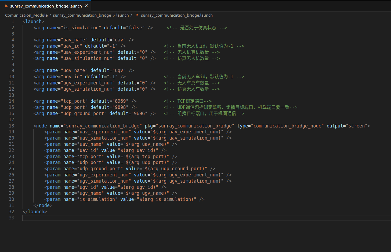Image resolution: width=391 pixels, height=252 pixels.
Task: Place cursor on opening <launch> tag
Action: [x=34, y=22]
